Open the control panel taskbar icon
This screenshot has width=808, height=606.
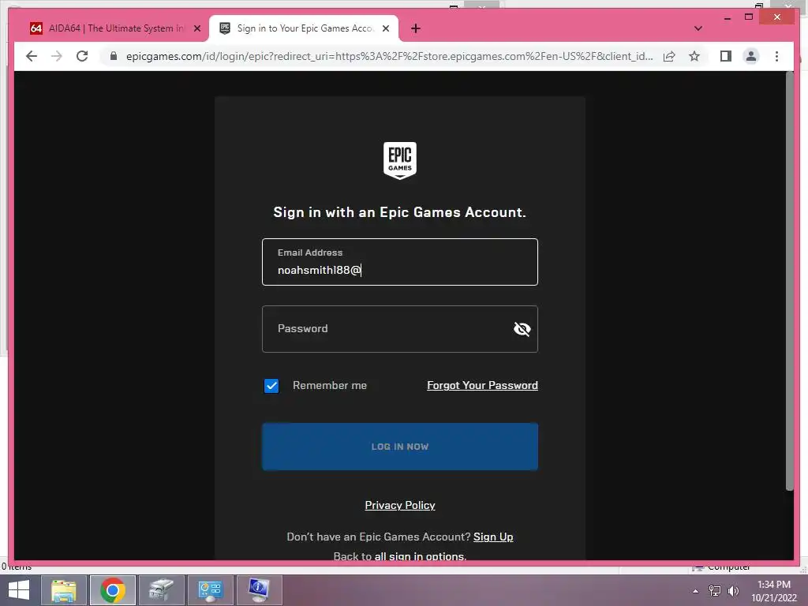[x=210, y=590]
